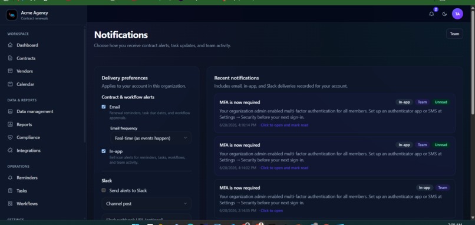Click the sidebar vertical scrollbar
The image size is (475, 225).
pyautogui.click(x=84, y=85)
